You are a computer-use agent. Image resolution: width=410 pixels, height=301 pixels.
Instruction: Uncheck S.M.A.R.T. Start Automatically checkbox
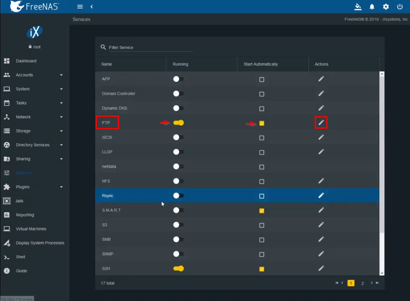pos(262,211)
